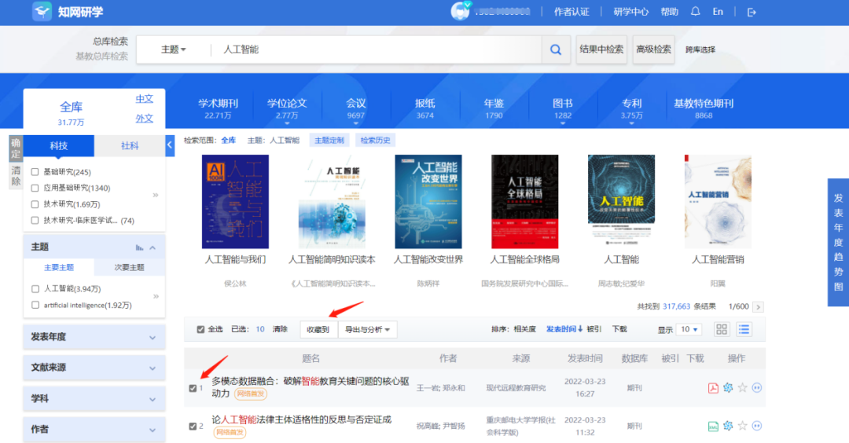
Task: Tick the artificial intelligence(1.92万) checkbox
Action: [x=35, y=305]
